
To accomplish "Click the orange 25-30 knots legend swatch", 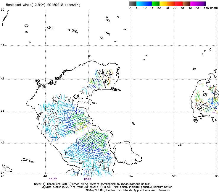I will [171, 4].
